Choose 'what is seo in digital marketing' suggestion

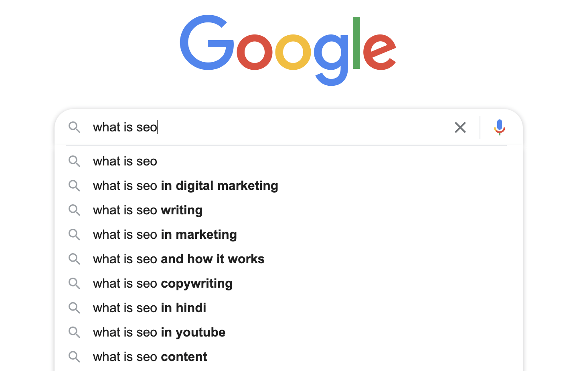pyautogui.click(x=185, y=186)
